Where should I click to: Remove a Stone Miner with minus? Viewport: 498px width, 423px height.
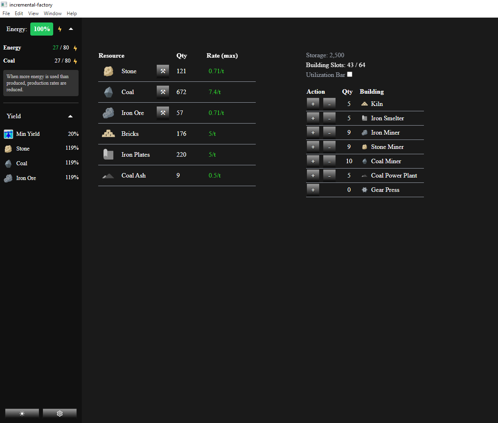(329, 147)
